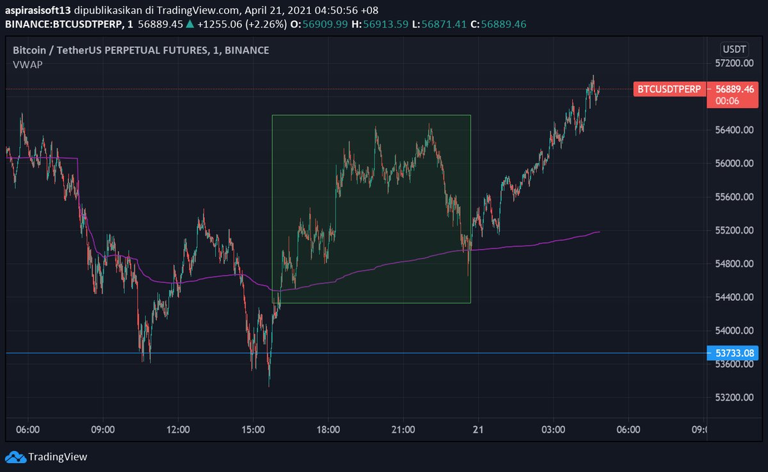The width and height of the screenshot is (768, 472).
Task: Click the 57200.00 price axis label
Action: (x=734, y=63)
